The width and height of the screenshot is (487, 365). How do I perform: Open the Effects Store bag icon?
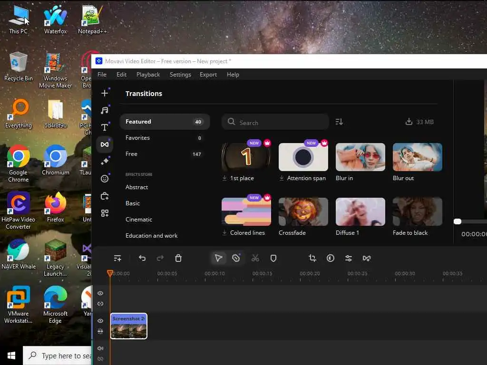(105, 196)
